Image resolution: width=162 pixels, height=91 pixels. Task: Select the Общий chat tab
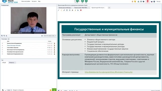[x=4, y=62]
